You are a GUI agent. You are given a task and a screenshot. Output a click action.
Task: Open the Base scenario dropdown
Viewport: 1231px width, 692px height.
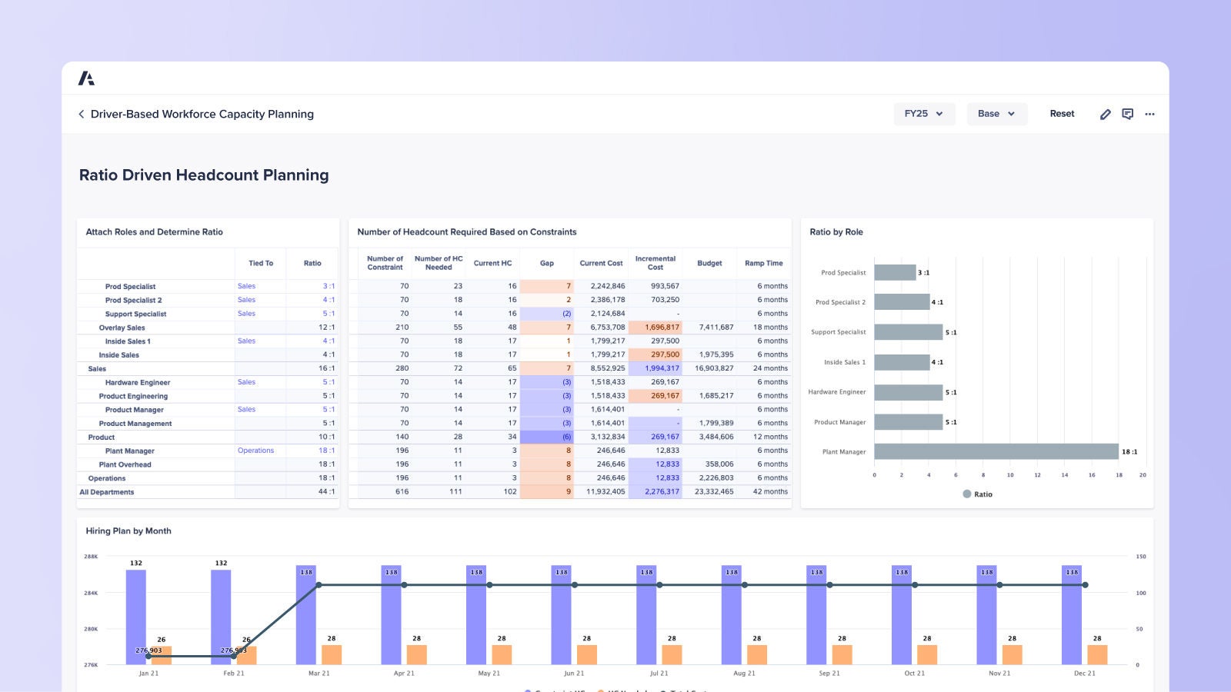(x=996, y=114)
